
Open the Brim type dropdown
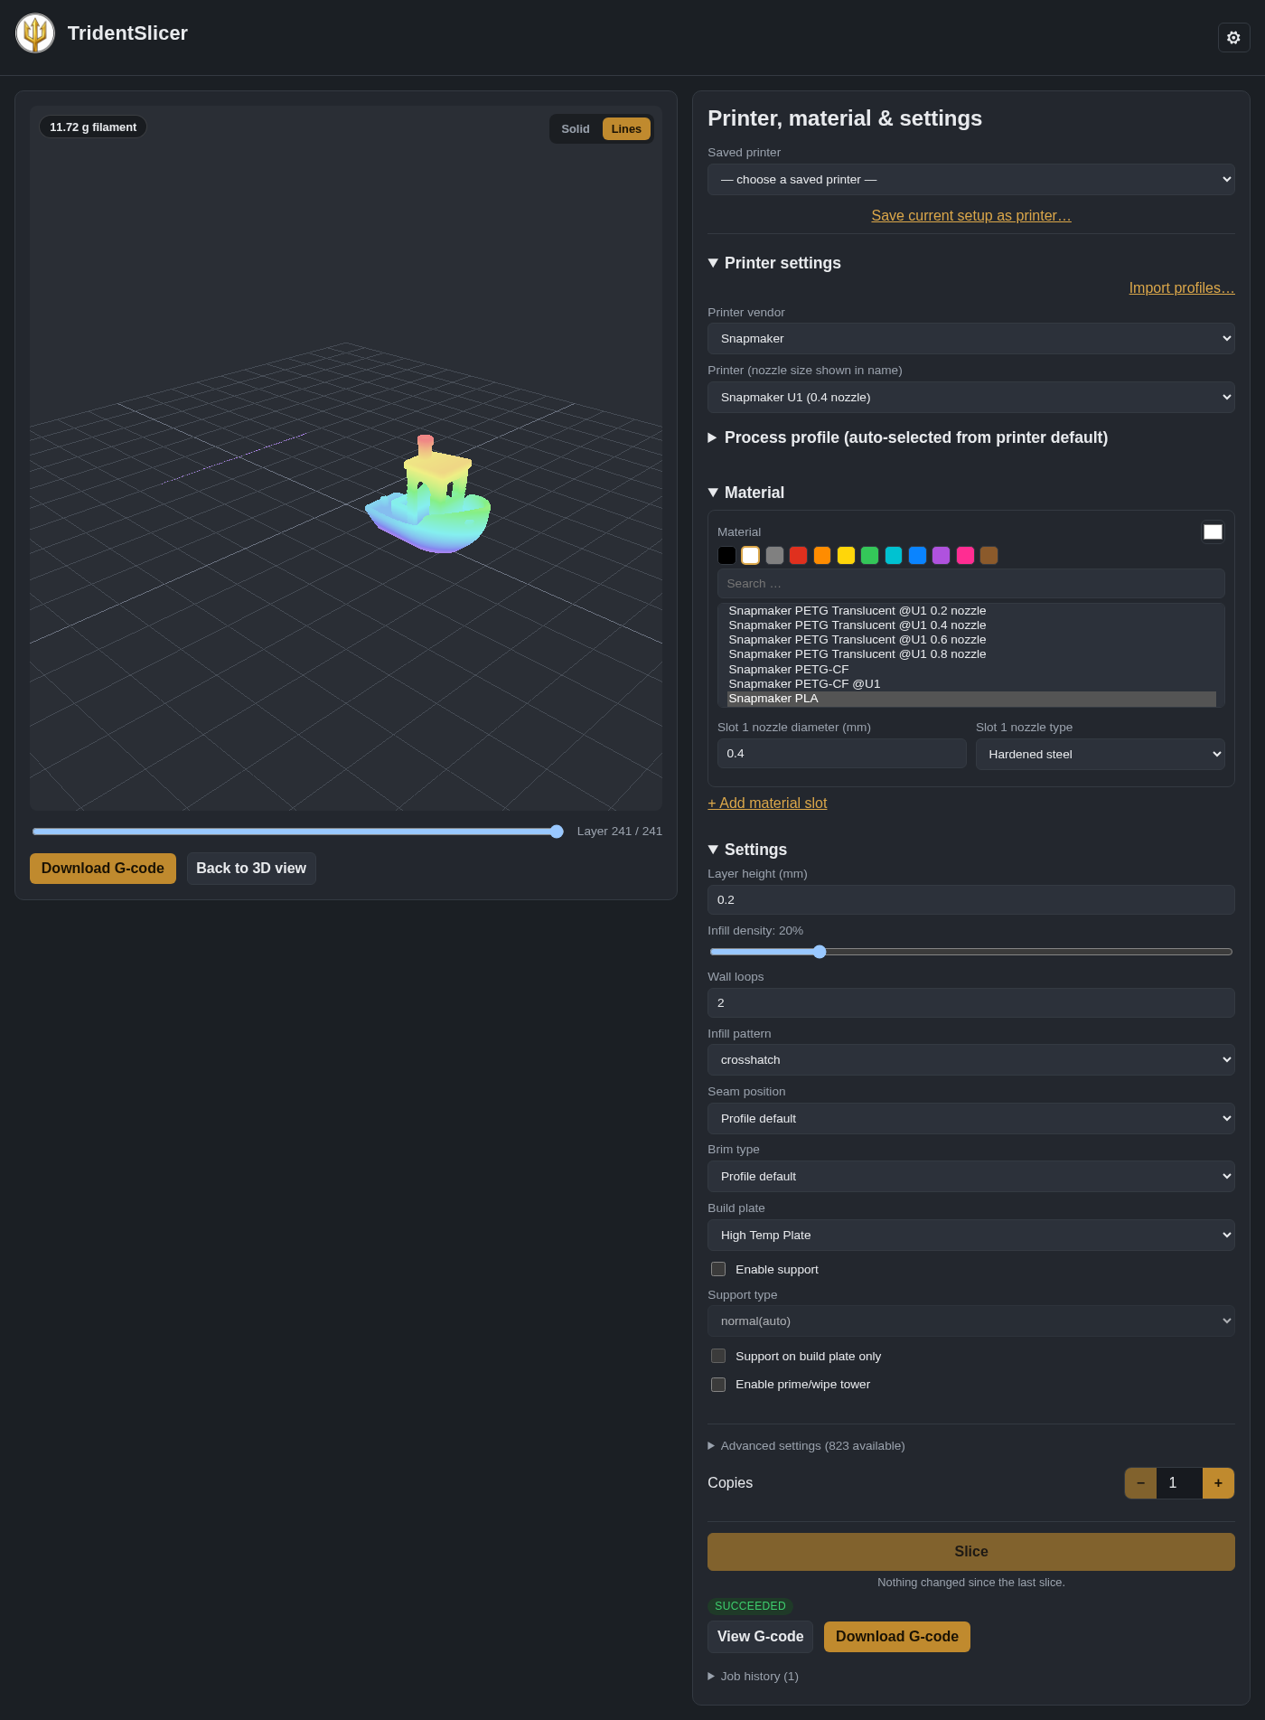coord(970,1177)
